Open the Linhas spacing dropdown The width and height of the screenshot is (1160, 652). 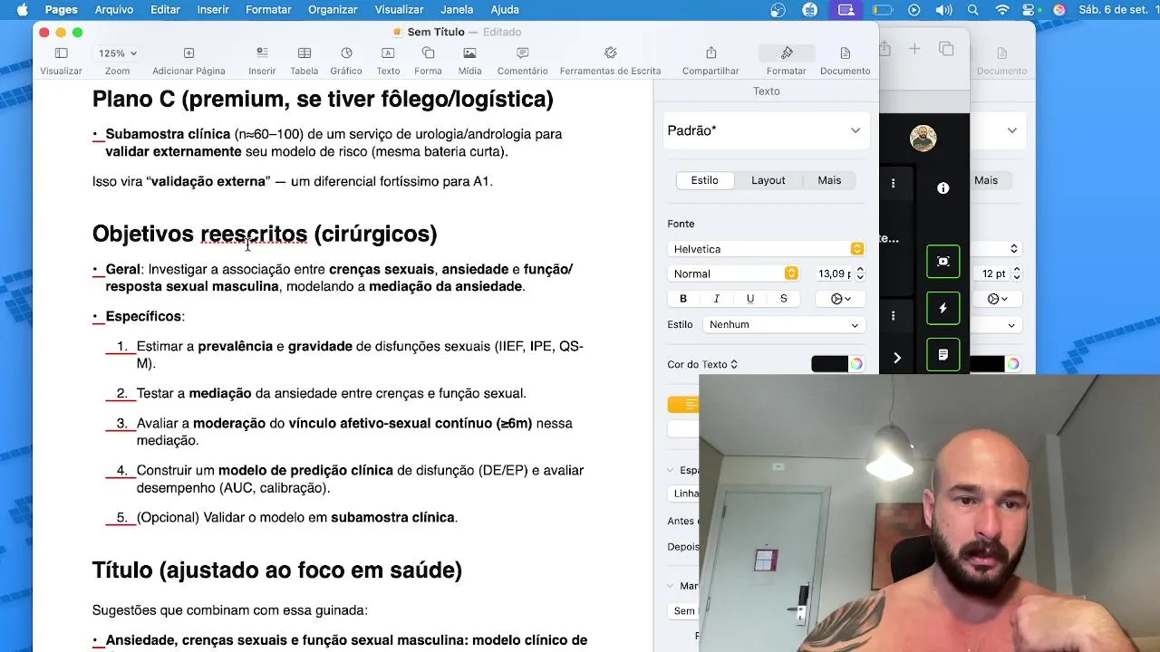coord(684,494)
